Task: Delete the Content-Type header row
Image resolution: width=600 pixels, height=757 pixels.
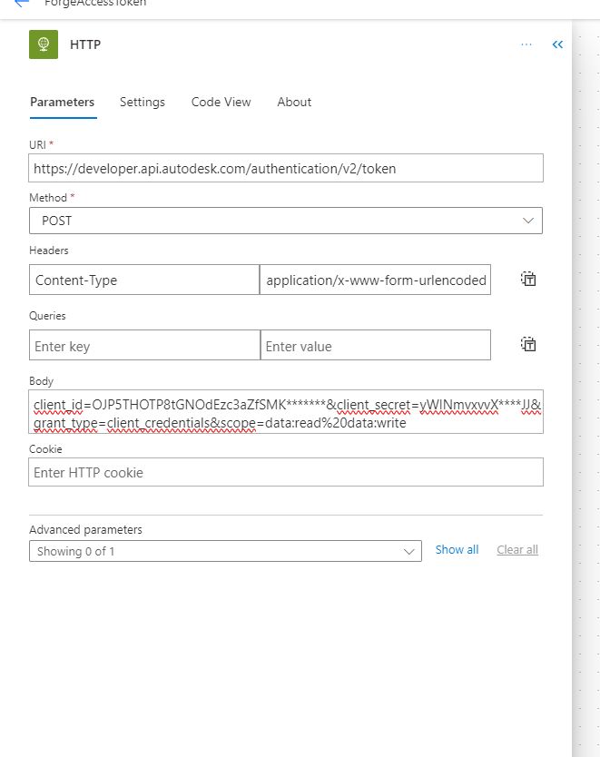Action: (528, 279)
